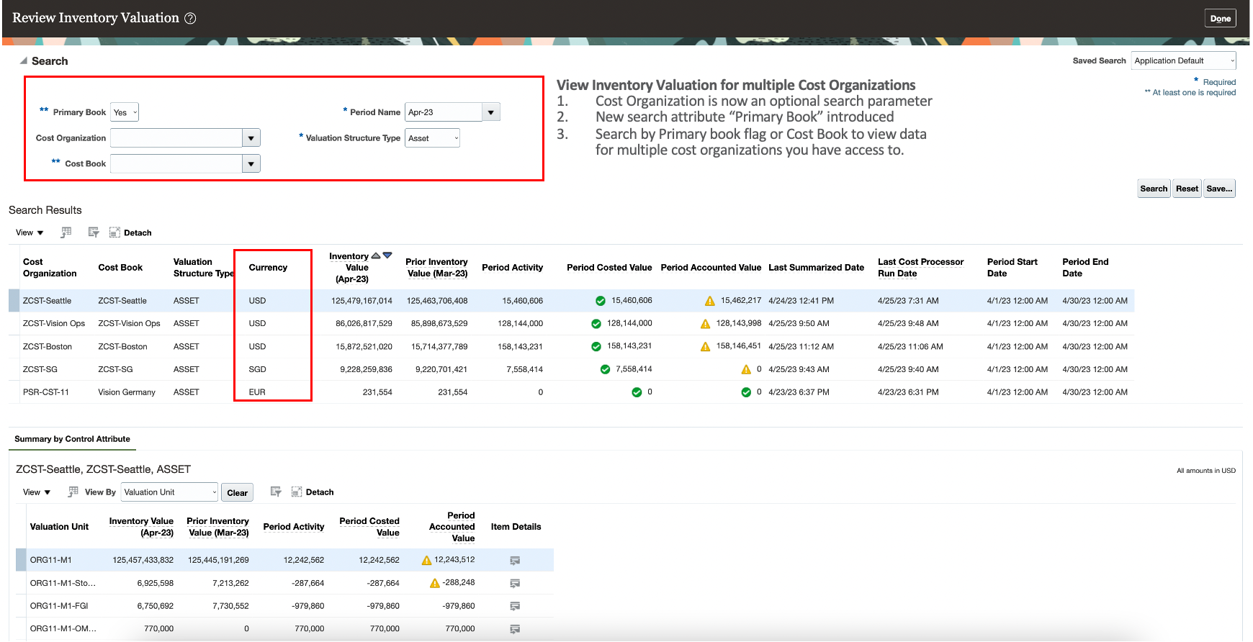The height and width of the screenshot is (642, 1253).
Task: Click the Period Start Date column header
Action: 1012,268
